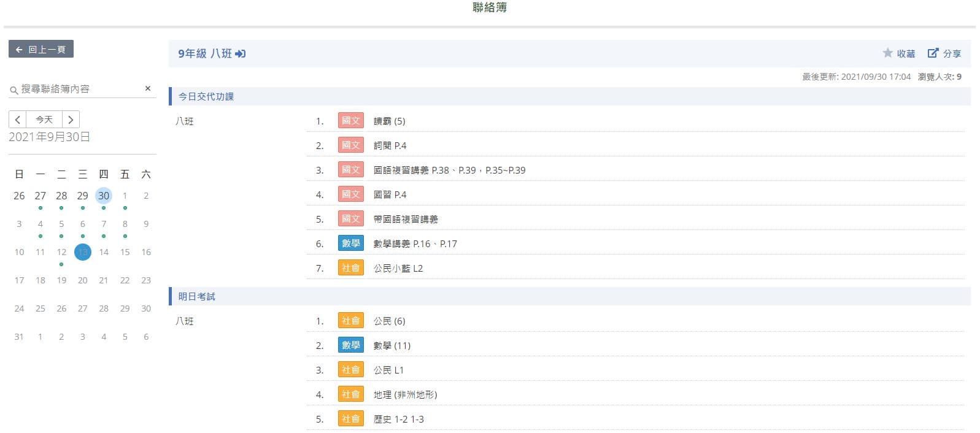Image resolution: width=980 pixels, height=433 pixels.
Task: Click the 國文 tag beside 詞閱 P.4
Action: pyautogui.click(x=351, y=145)
